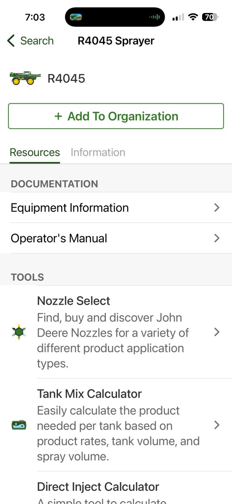The height and width of the screenshot is (504, 232).
Task: Open the Direct Inject Calculator tool
Action: tap(134, 488)
